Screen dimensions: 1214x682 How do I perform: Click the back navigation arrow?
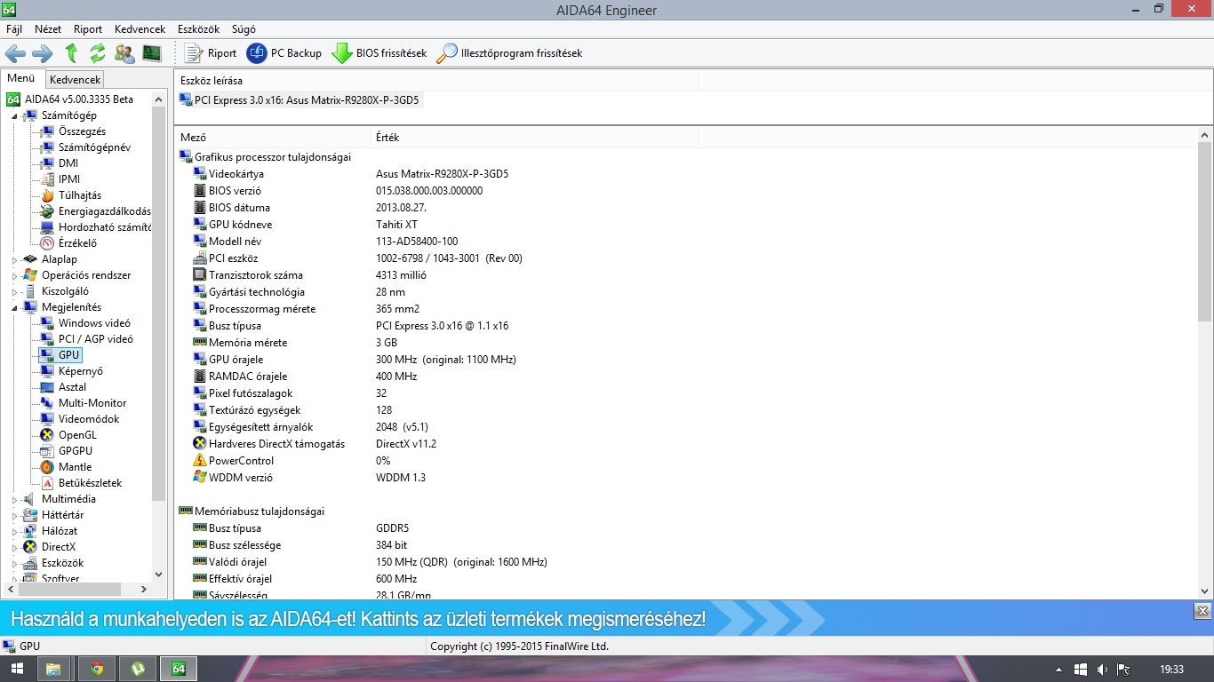(15, 53)
